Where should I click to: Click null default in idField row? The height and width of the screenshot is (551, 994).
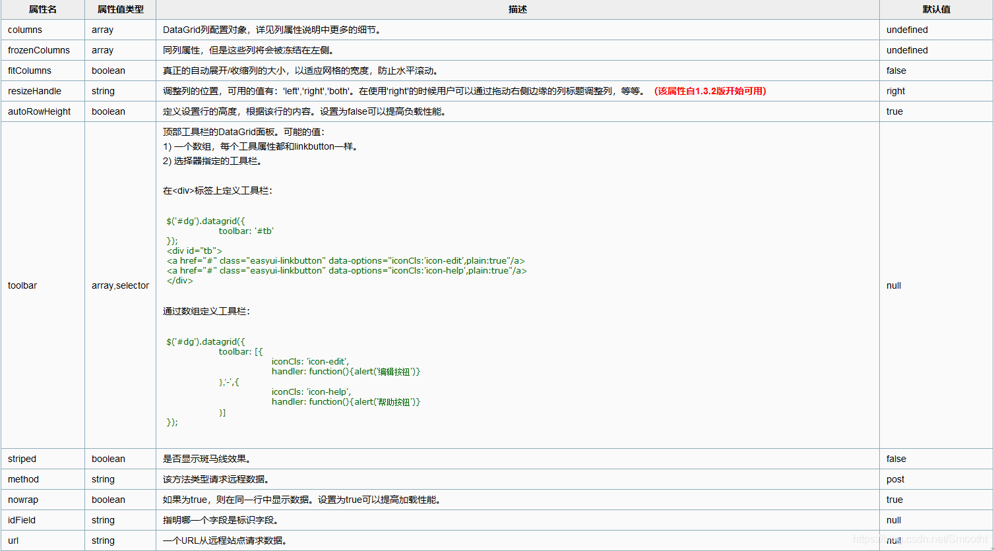tap(894, 520)
